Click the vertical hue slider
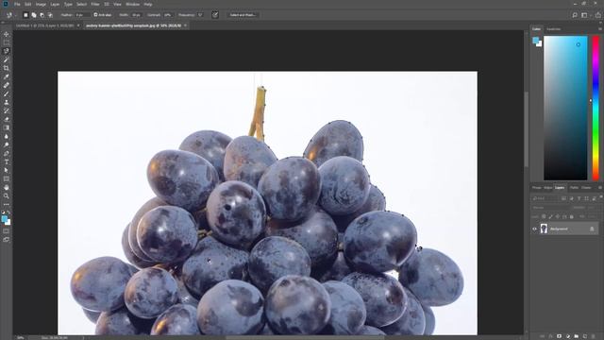This screenshot has height=340, width=604. coord(596,108)
